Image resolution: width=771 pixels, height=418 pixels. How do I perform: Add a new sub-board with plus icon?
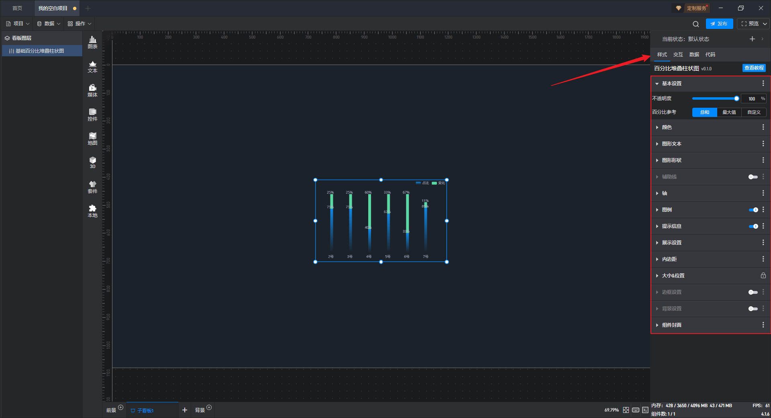[185, 410]
